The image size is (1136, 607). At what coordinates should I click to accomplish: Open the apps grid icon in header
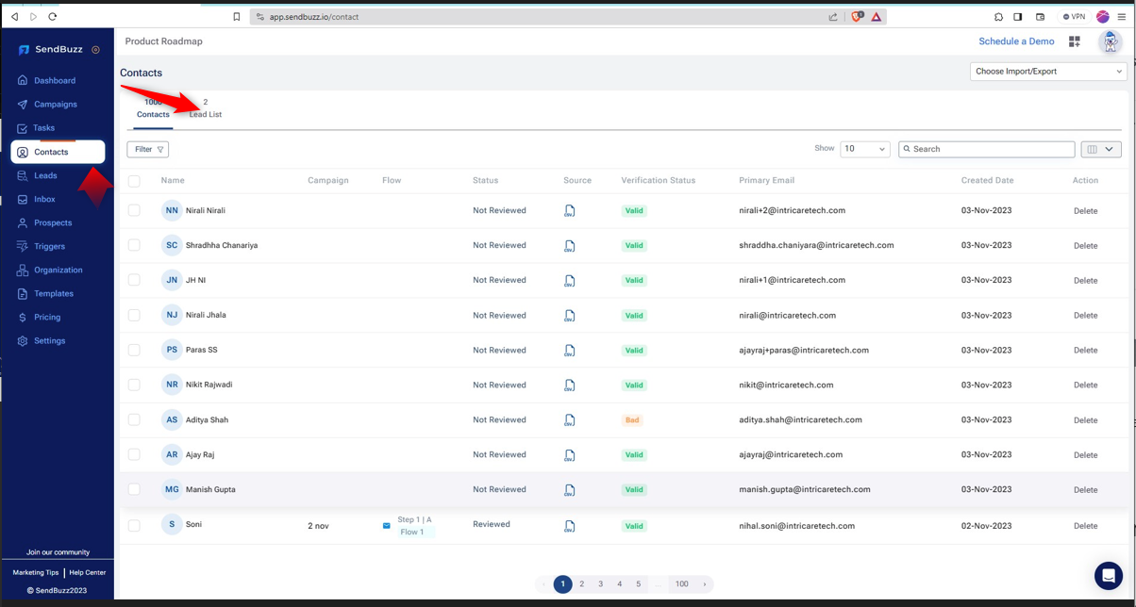coord(1074,41)
